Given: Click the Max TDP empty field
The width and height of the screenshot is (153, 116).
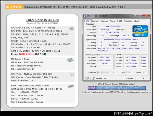Looking at the screenshot, I should (128, 30).
